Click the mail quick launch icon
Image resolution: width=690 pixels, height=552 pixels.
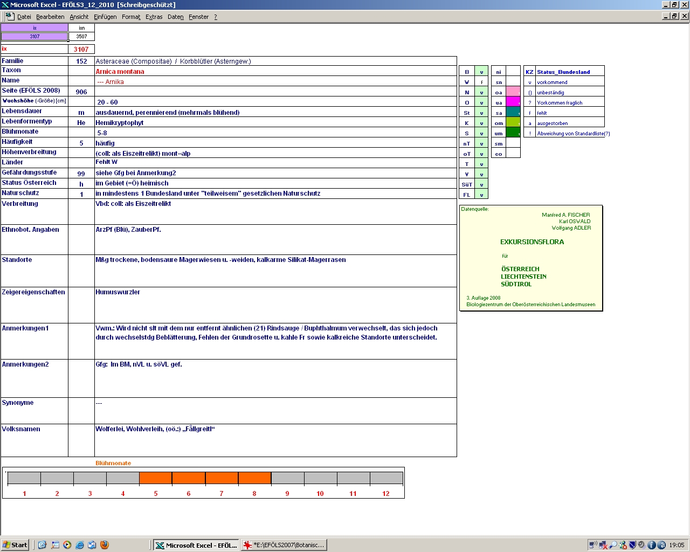click(92, 545)
